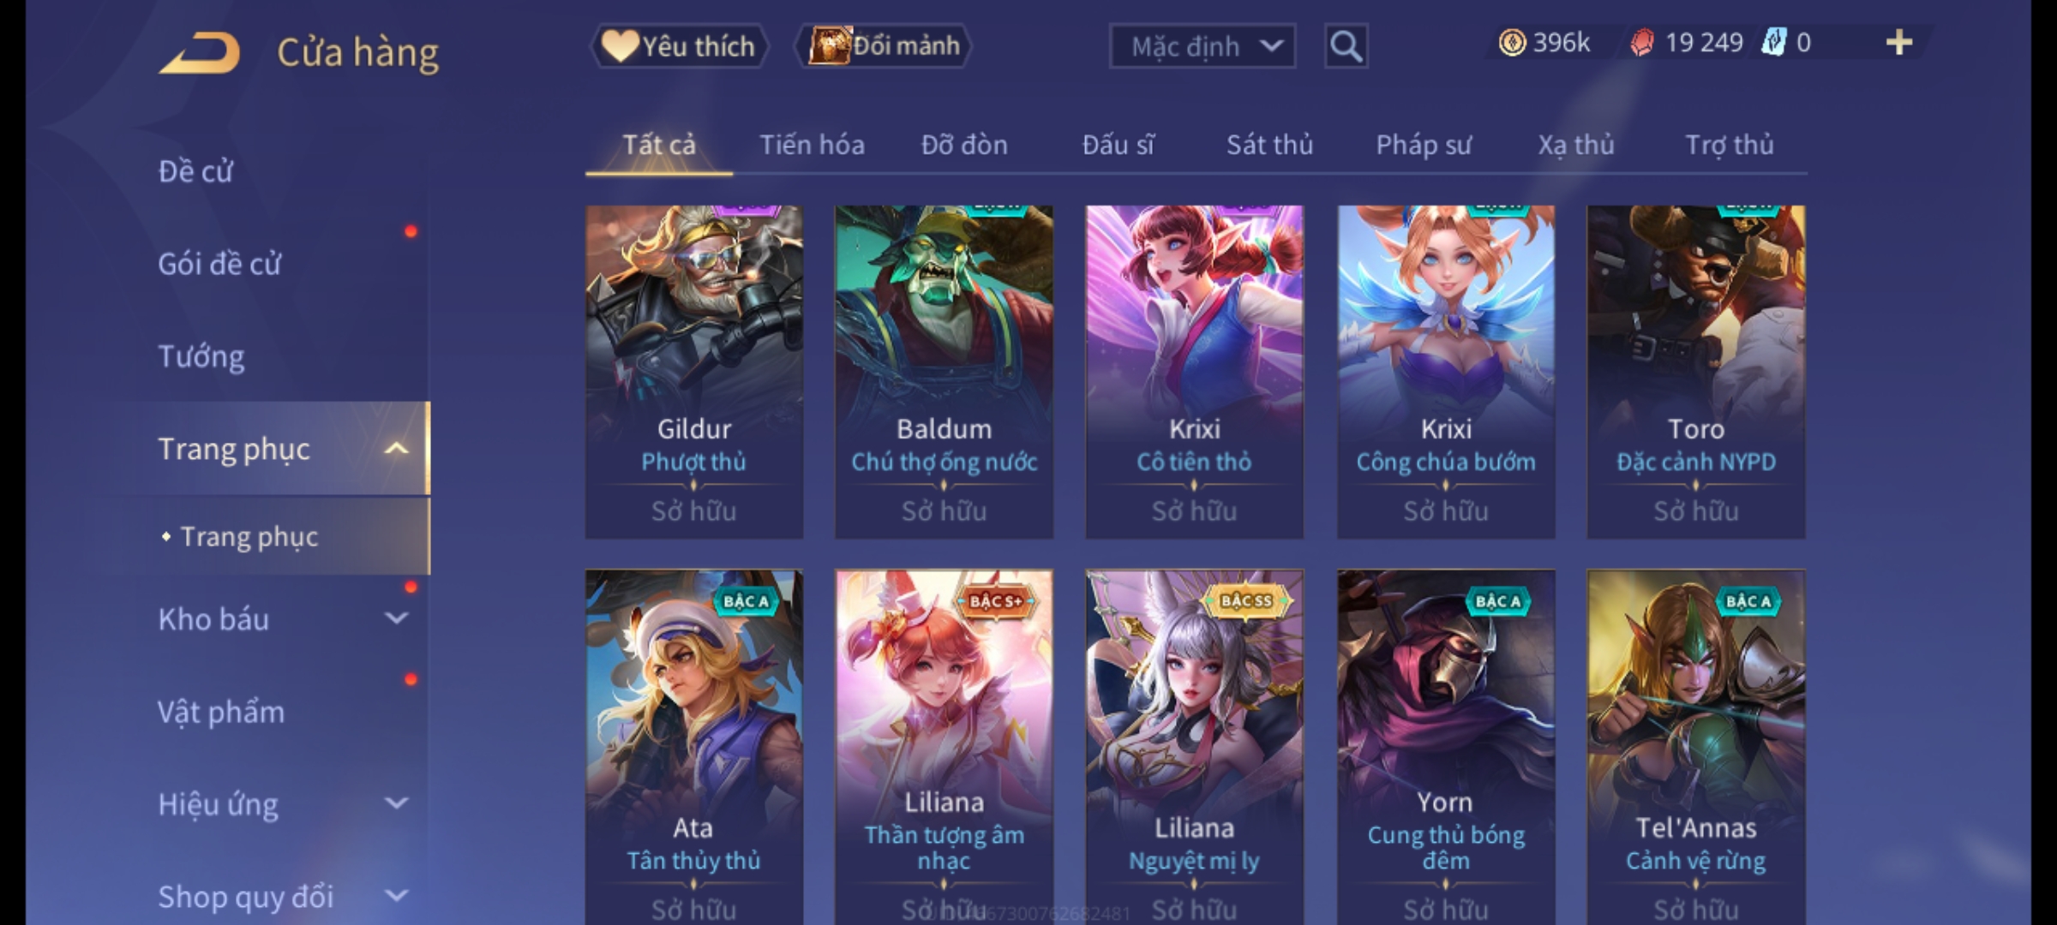Open Đổi mảnh fragment exchange

[885, 46]
